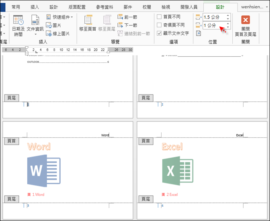
Task: Click the 頁首 tag on the Word page
Action: 12,141
